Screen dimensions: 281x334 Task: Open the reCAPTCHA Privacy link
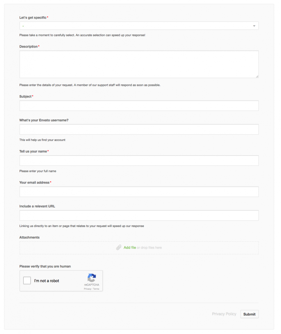87,289
